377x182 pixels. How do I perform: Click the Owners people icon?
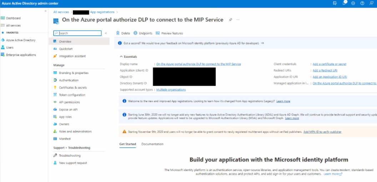55,124
